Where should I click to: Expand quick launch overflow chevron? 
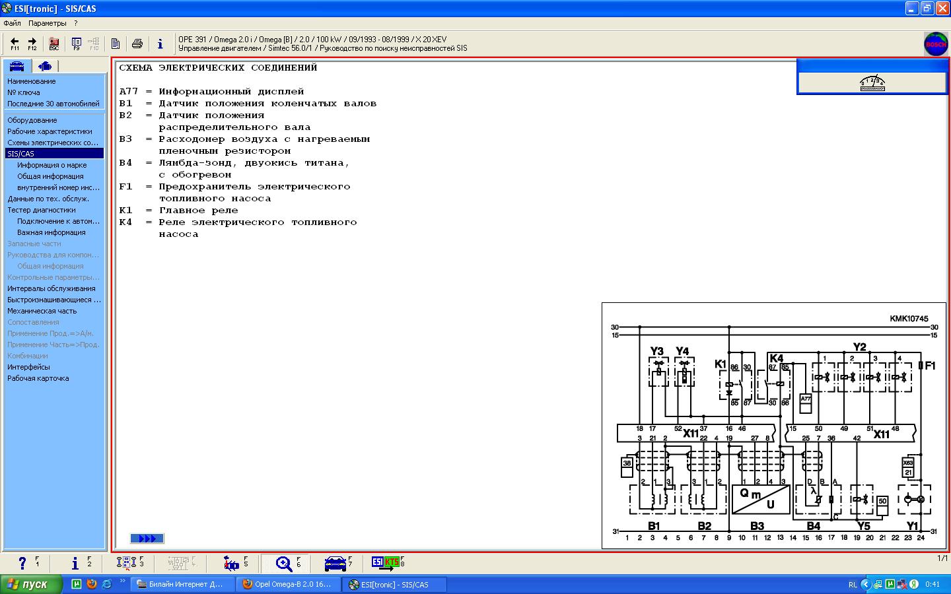click(122, 581)
